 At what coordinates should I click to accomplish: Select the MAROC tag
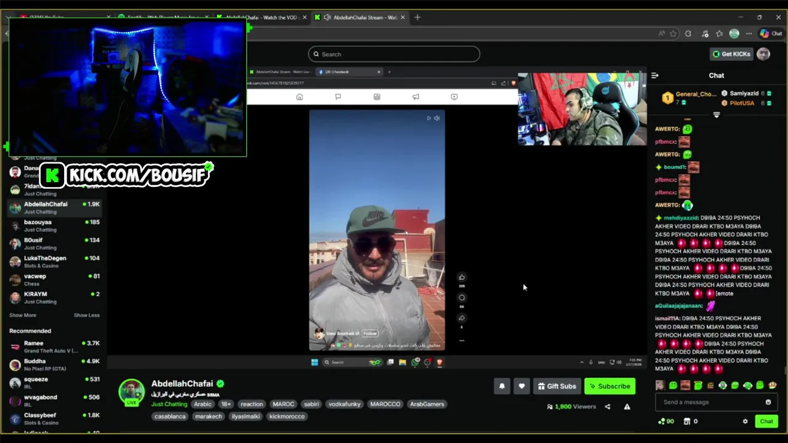[283, 404]
